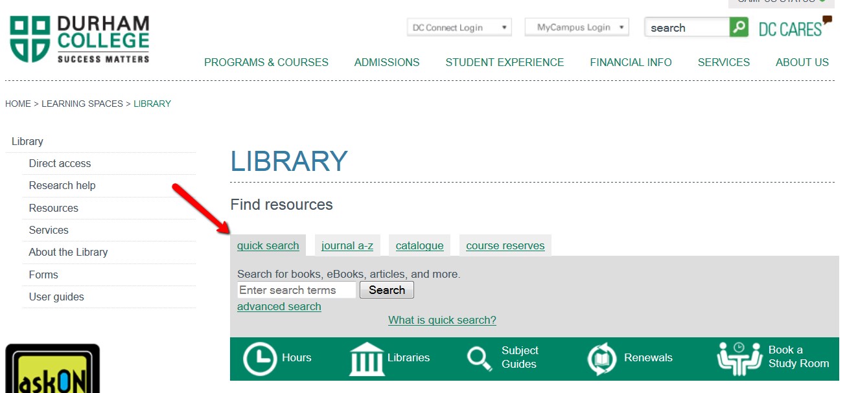Open the askON chat badge
This screenshot has width=858, height=393.
point(52,368)
